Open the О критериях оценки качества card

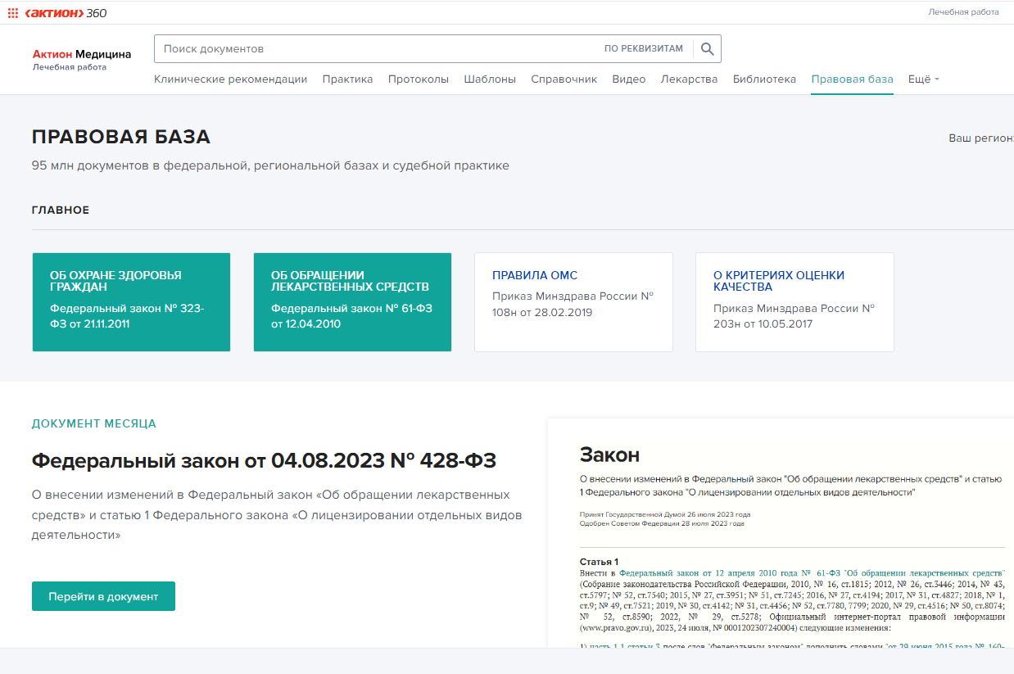tap(794, 301)
